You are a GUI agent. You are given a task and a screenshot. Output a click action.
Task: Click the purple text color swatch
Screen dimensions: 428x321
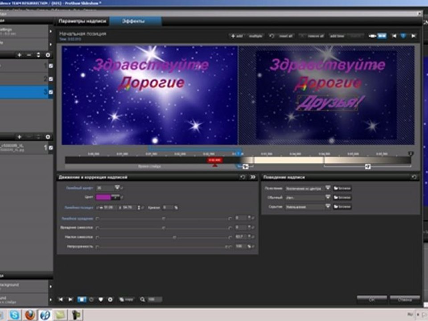pos(103,197)
